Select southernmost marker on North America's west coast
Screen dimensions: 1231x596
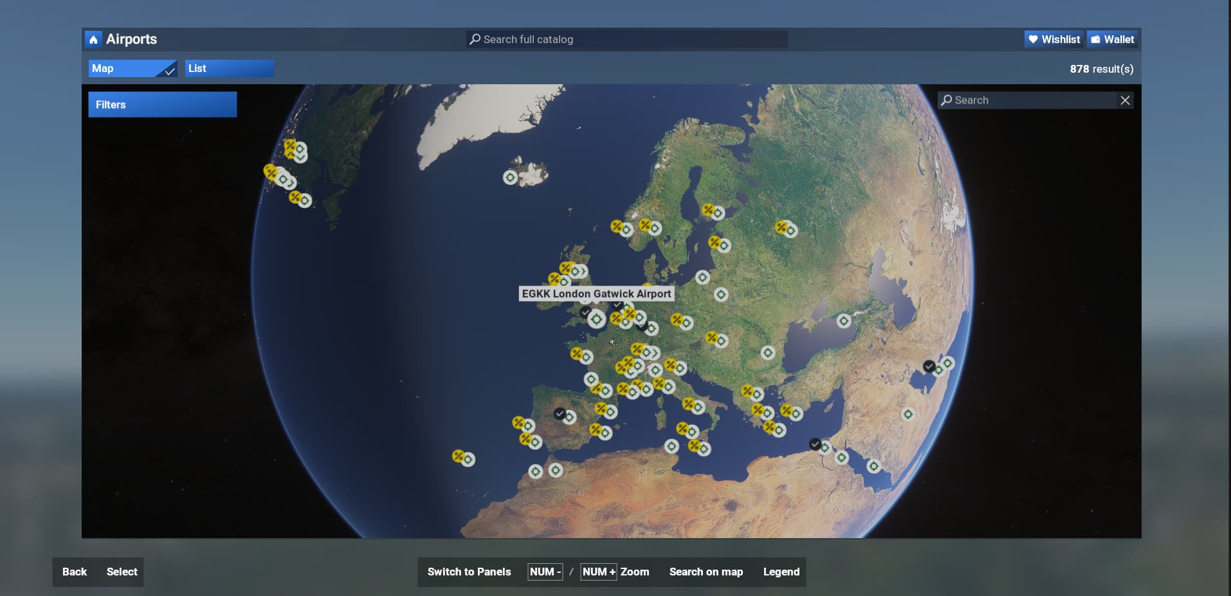[305, 201]
